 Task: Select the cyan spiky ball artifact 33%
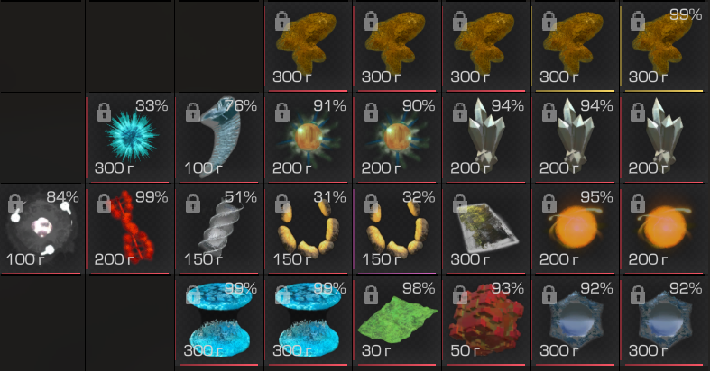point(131,138)
